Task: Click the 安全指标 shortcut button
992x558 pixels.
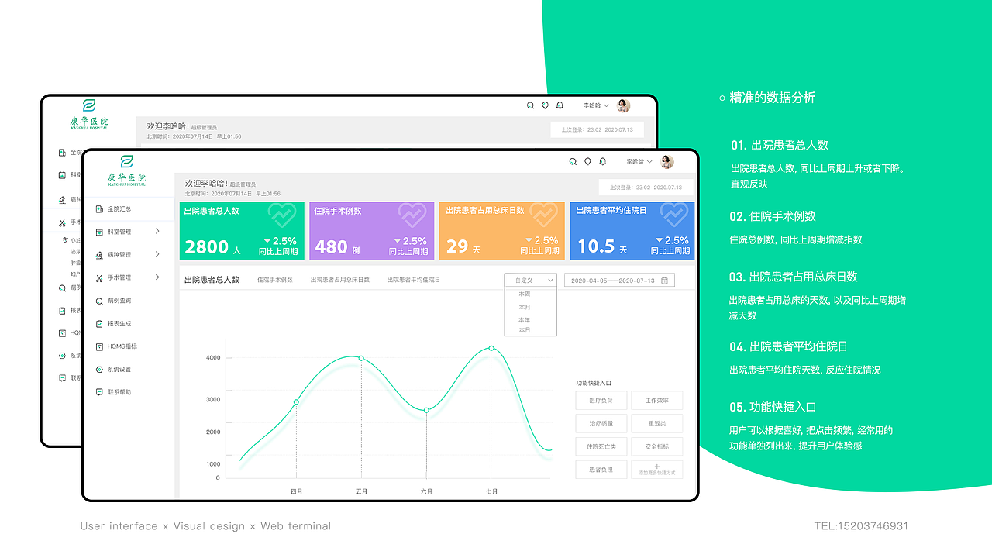Action: 657,446
